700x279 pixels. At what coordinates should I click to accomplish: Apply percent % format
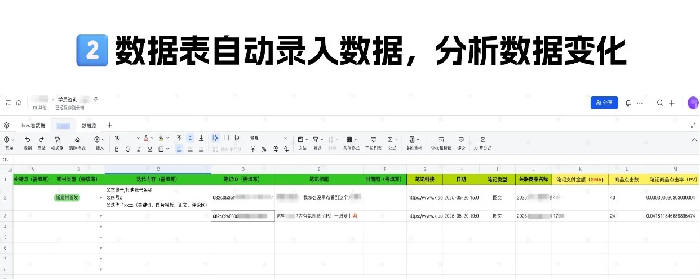(x=264, y=149)
